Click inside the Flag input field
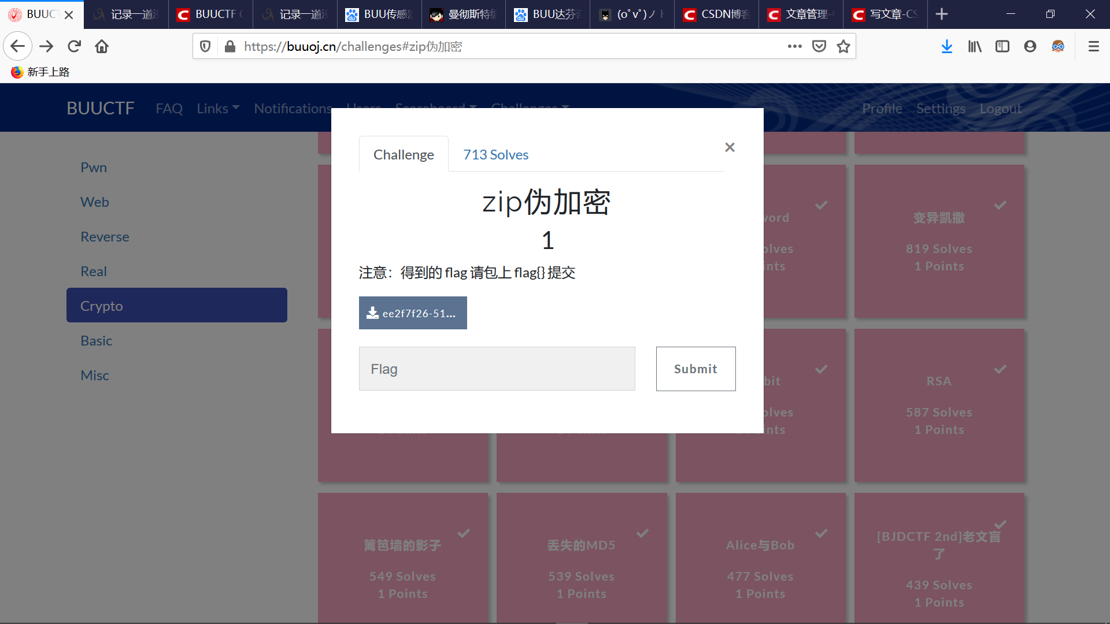The width and height of the screenshot is (1110, 624). click(496, 369)
